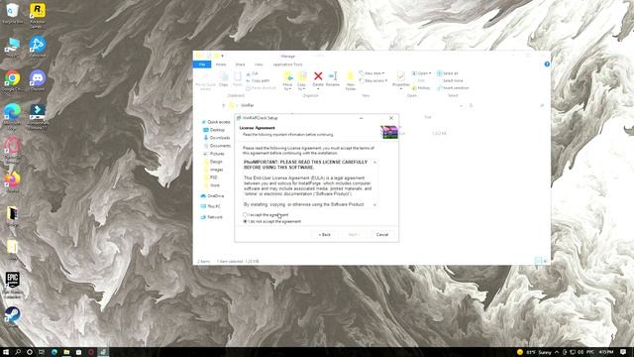
Task: Click the Rename icon in Explorer ribbon
Action: (x=333, y=78)
